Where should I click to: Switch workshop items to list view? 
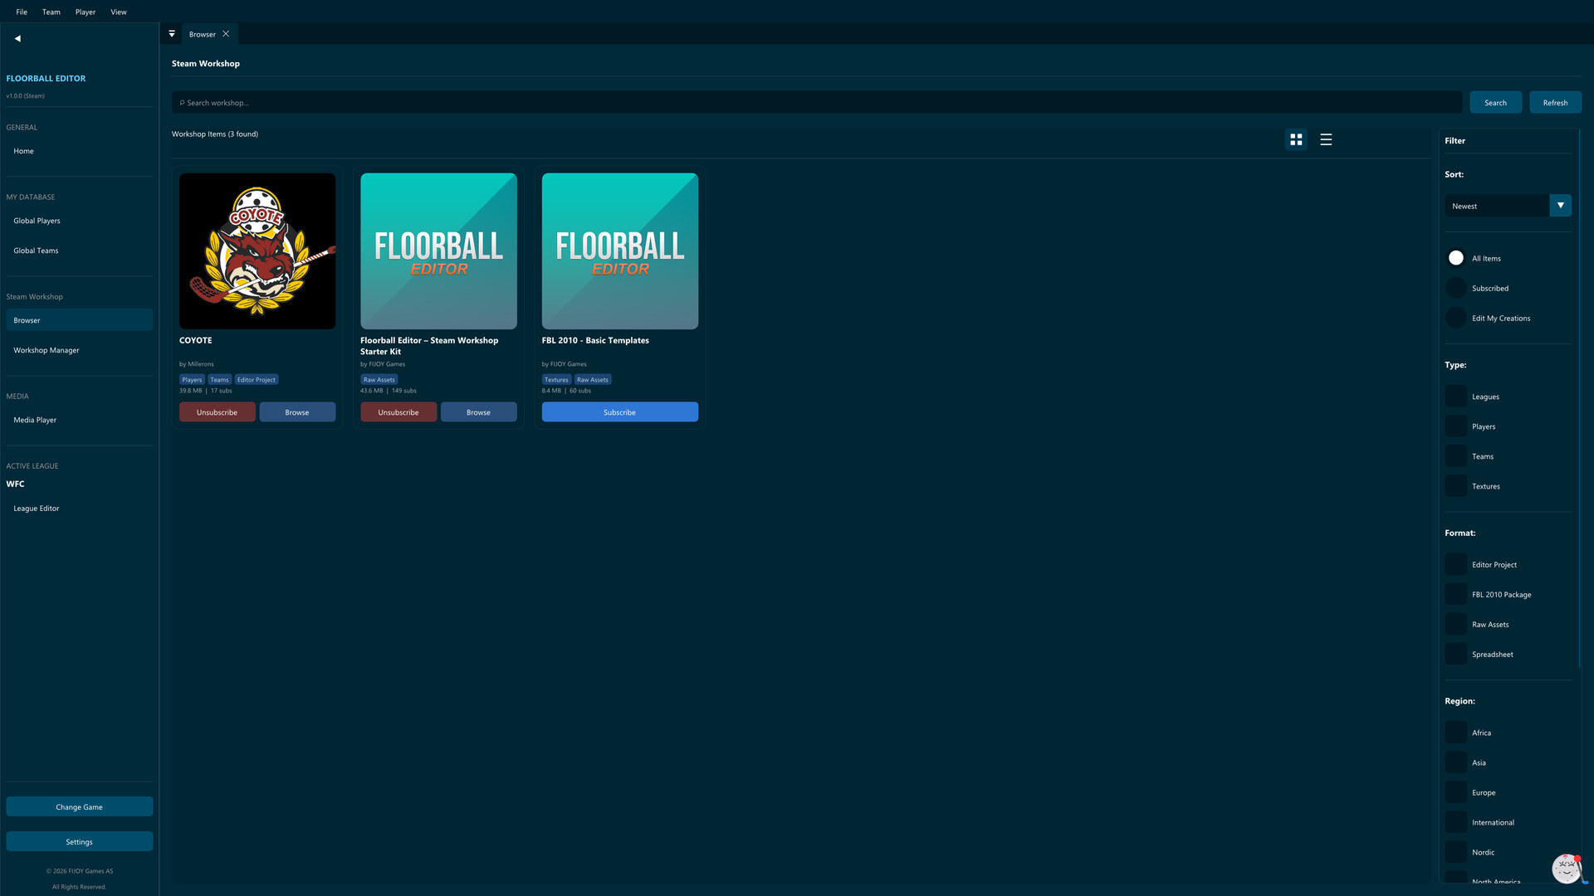pos(1325,139)
